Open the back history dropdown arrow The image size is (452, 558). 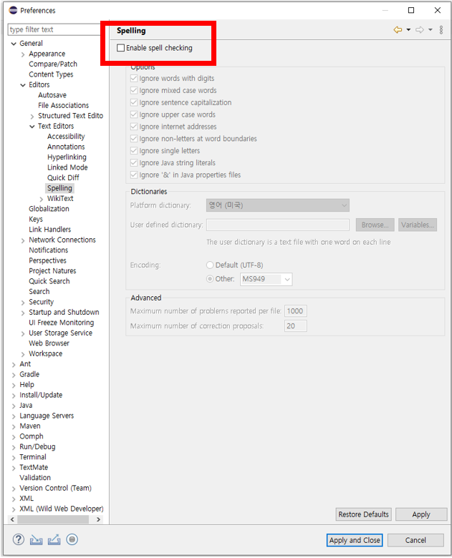pyautogui.click(x=408, y=29)
